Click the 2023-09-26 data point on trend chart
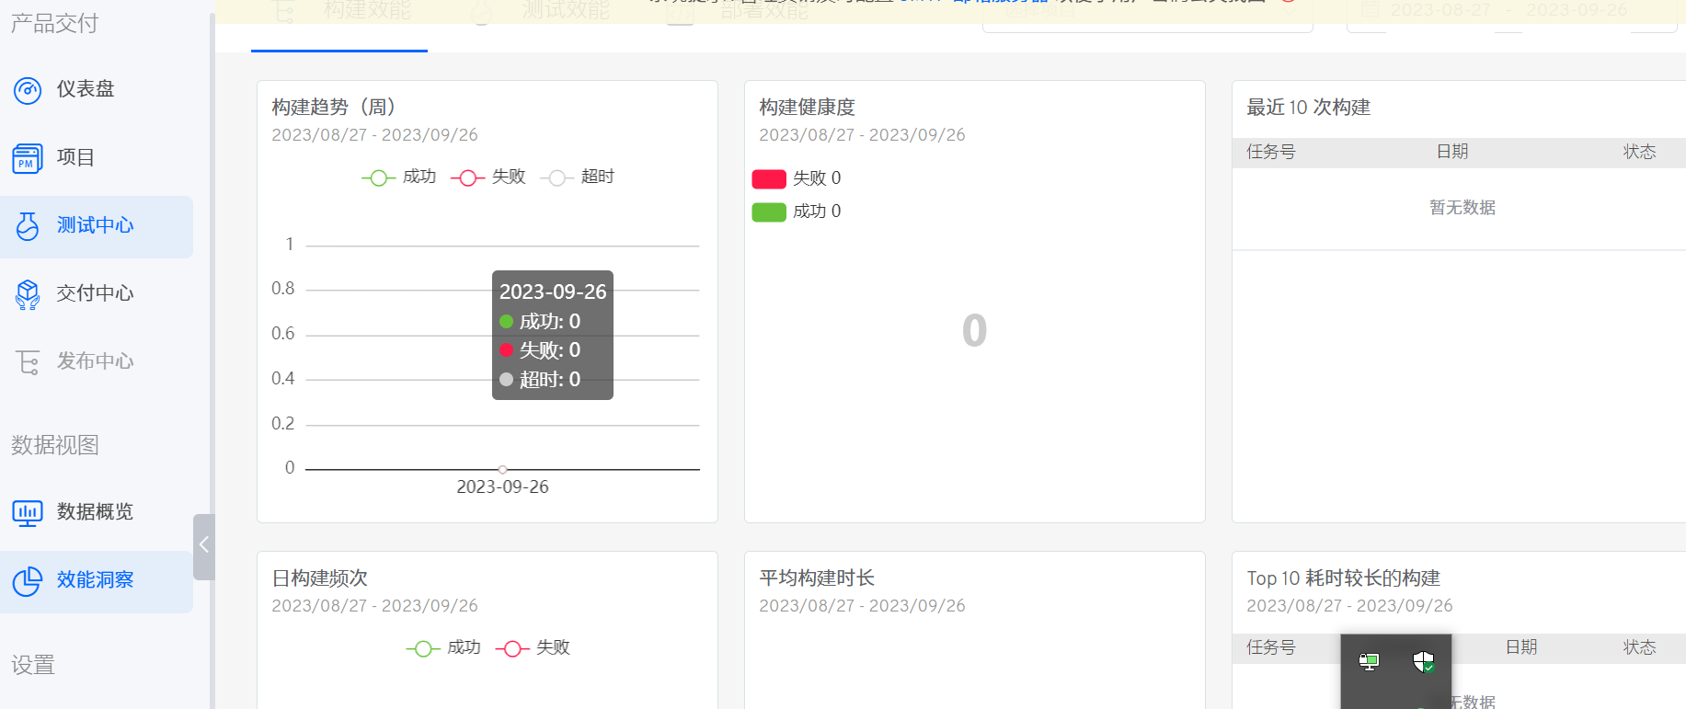1686x709 pixels. 502,469
